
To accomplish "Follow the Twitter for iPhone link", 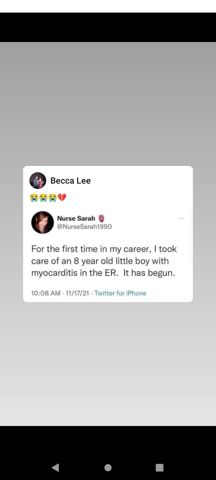I will tap(120, 293).
